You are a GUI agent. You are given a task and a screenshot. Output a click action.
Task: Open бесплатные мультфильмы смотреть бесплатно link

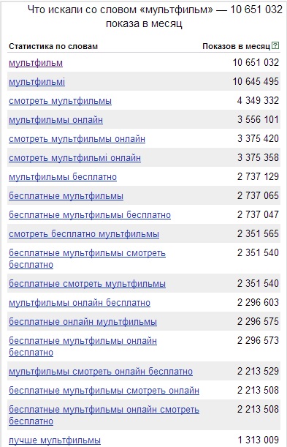click(x=87, y=258)
